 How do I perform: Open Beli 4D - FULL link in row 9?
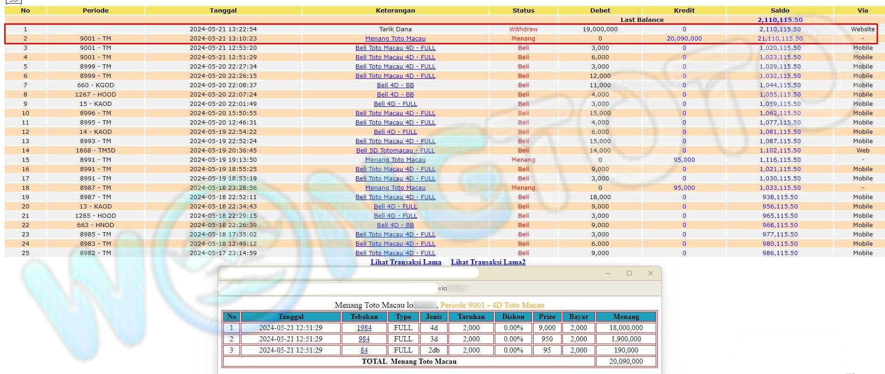pos(395,104)
